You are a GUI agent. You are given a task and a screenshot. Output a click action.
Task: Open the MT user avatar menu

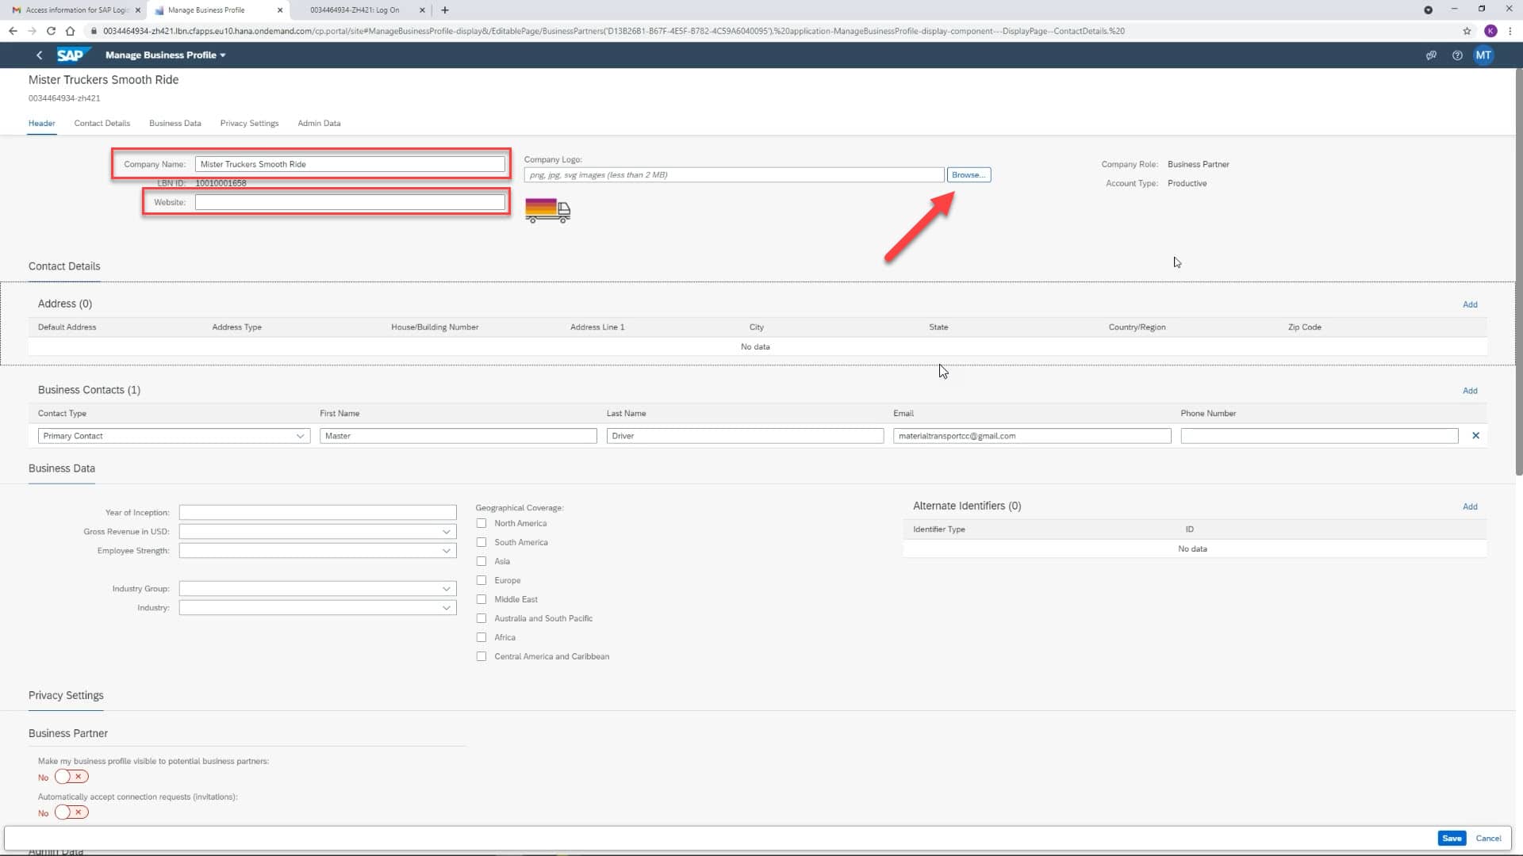click(1483, 55)
